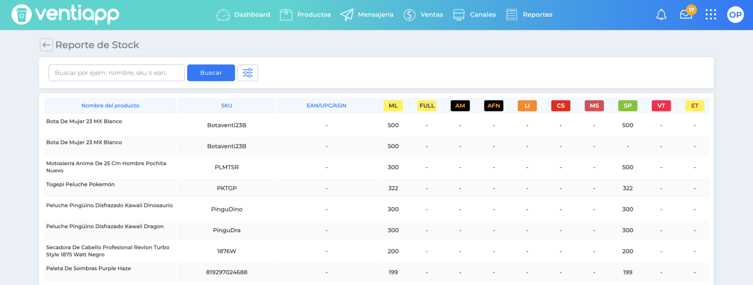
Task: Open the Productos menu
Action: pos(305,15)
